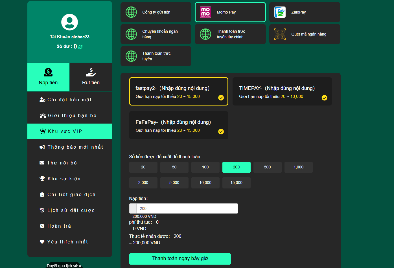Click the user avatar for alobac23
The image size is (394, 268).
[69, 22]
